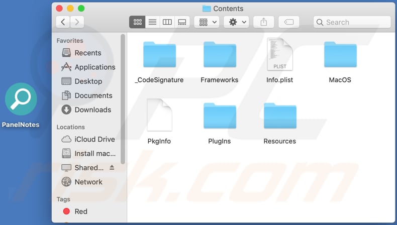The image size is (397, 225).
Task: Open the gear Action menu dropdown
Action: [x=237, y=22]
